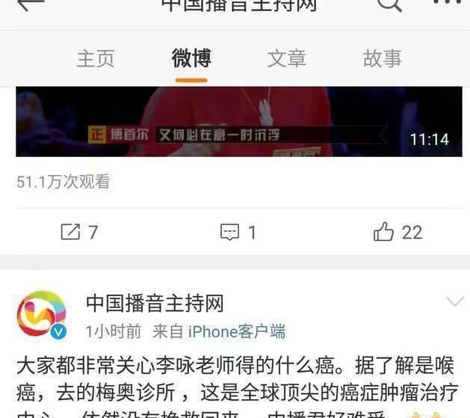
Task: Tap the back arrow icon
Action: (31, 4)
